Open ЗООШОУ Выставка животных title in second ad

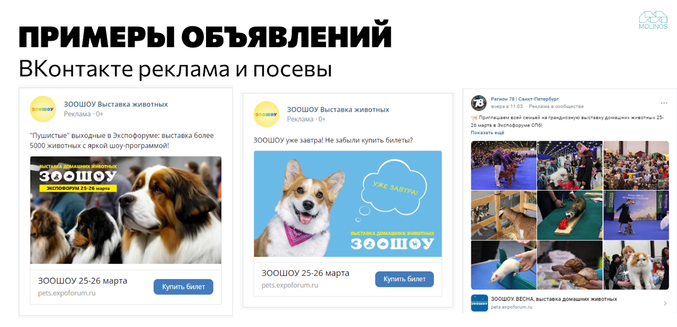point(338,109)
